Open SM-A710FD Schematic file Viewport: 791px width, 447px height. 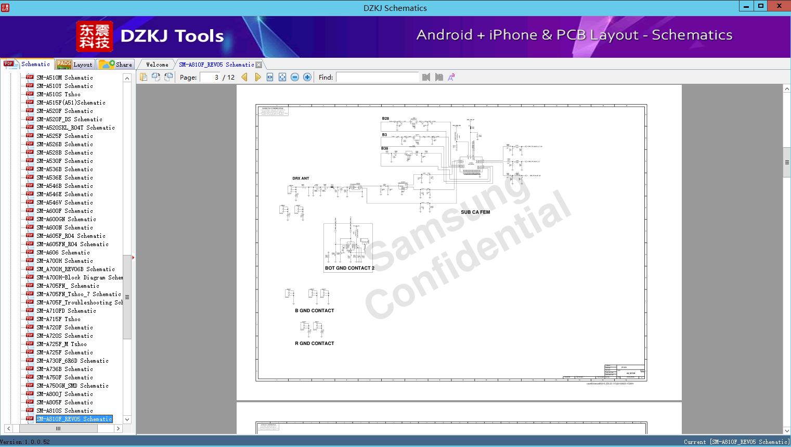(66, 311)
